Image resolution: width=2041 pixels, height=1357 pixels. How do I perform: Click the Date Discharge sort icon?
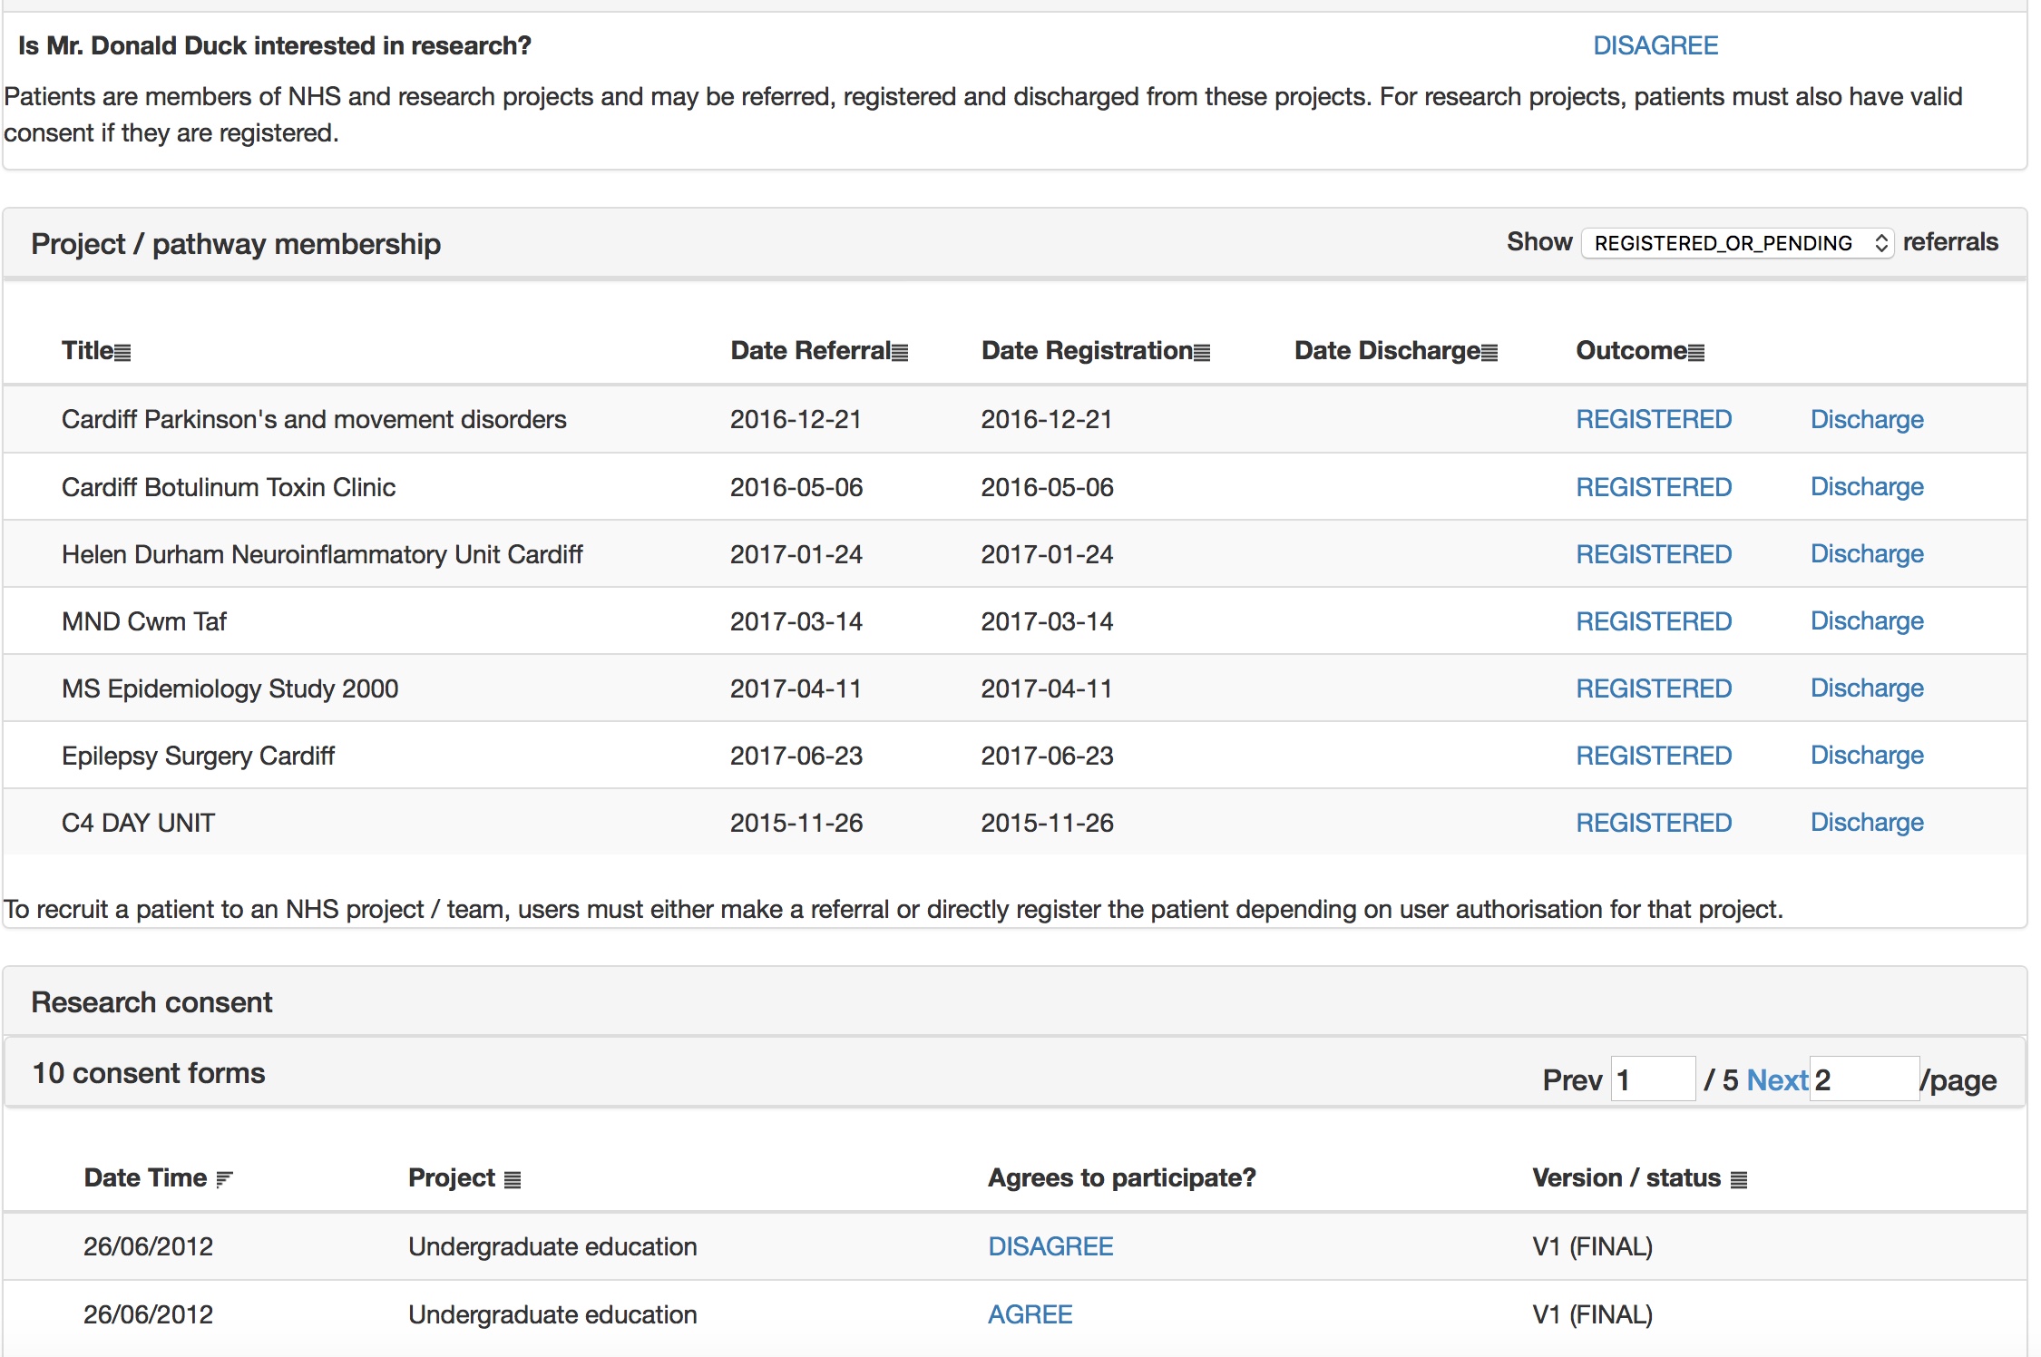point(1489,353)
